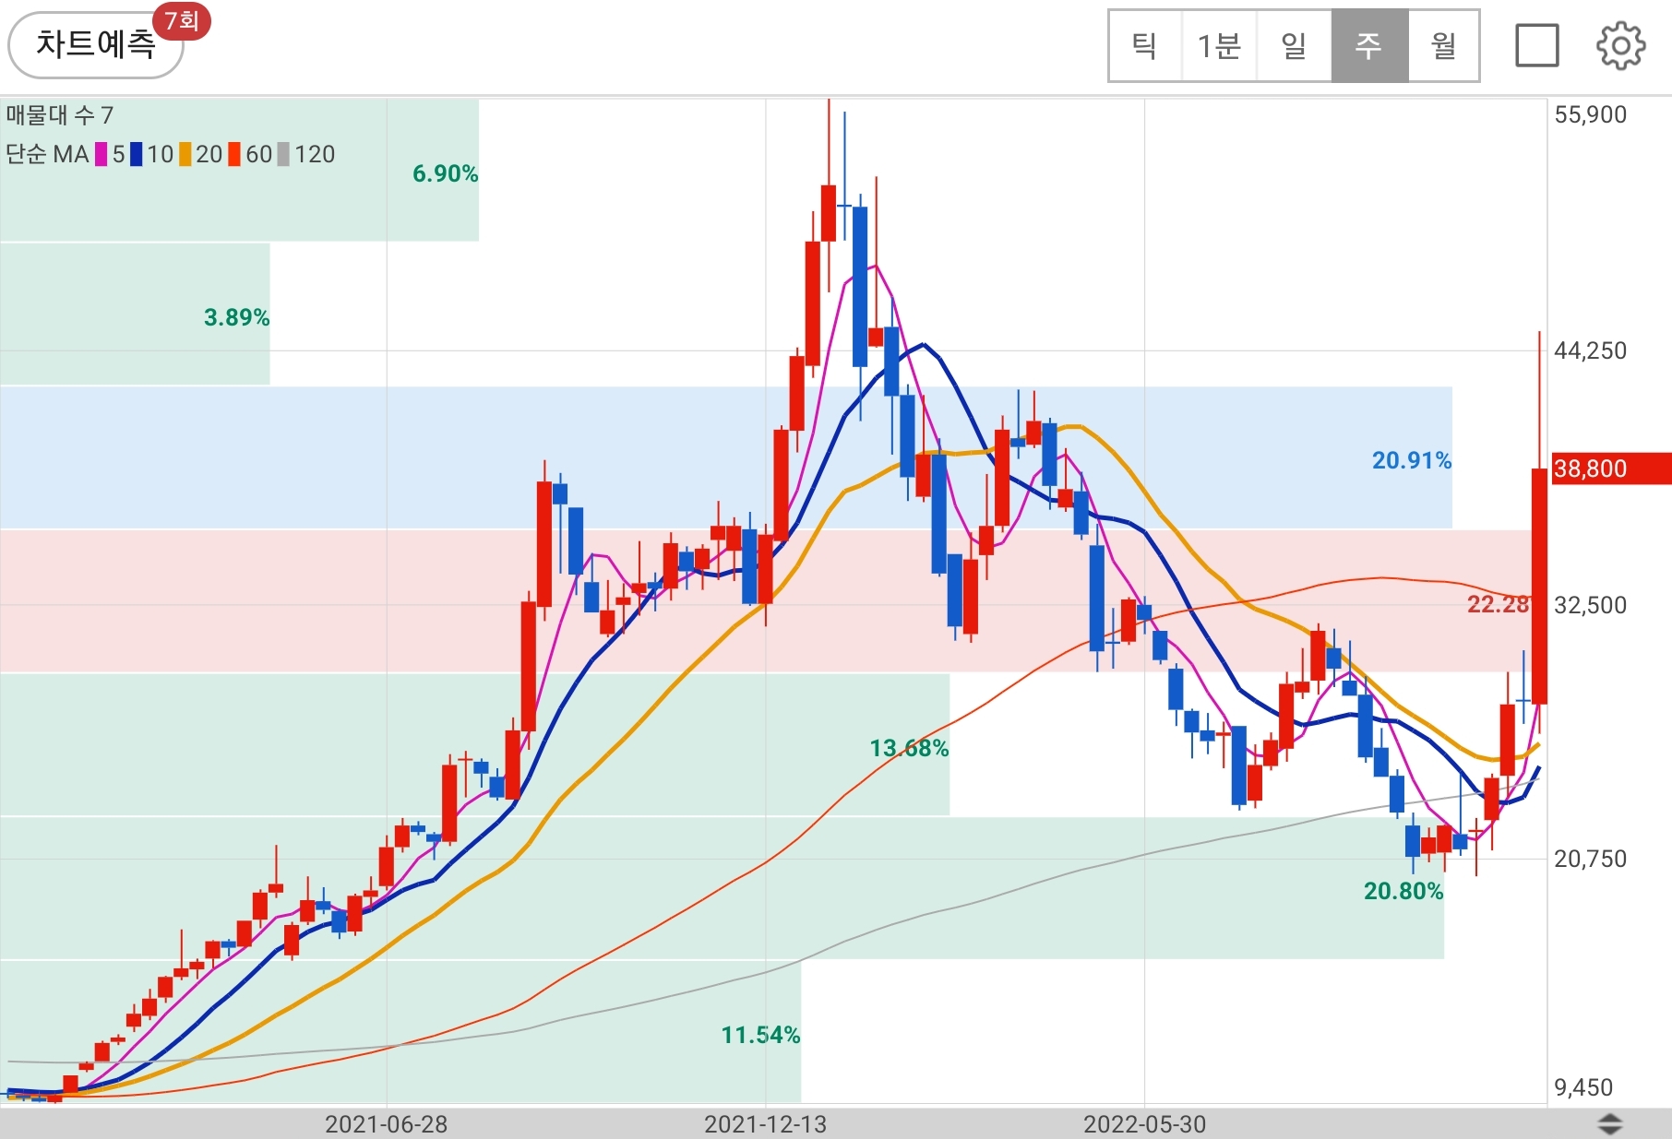
Task: Click the 2021-12-13 date axis label
Action: (x=765, y=1124)
